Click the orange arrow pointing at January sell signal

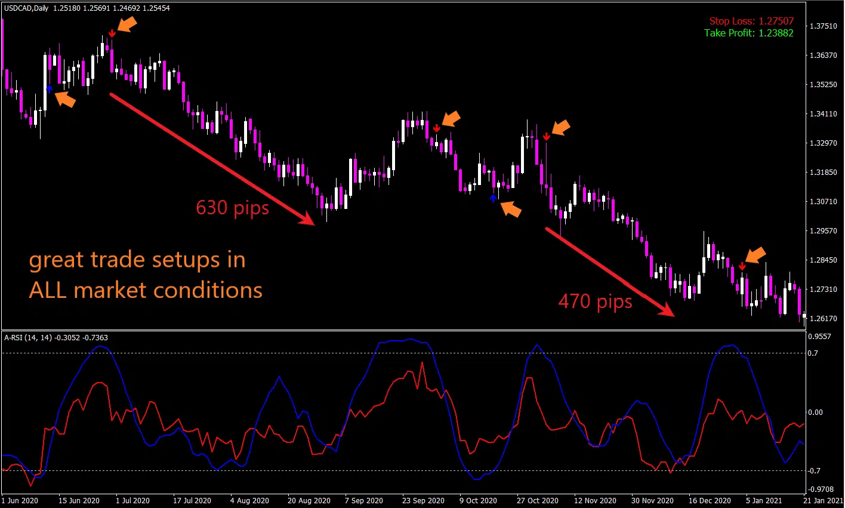click(755, 255)
